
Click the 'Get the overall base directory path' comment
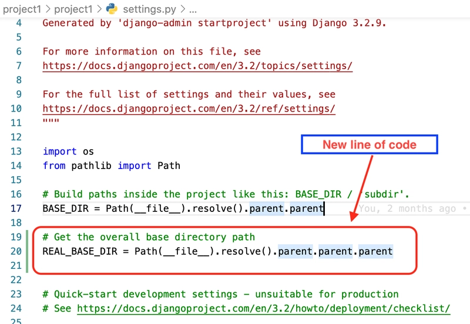149,237
